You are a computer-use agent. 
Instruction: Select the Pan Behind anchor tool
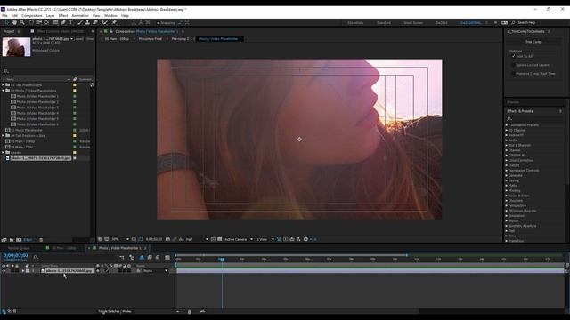(x=46, y=22)
